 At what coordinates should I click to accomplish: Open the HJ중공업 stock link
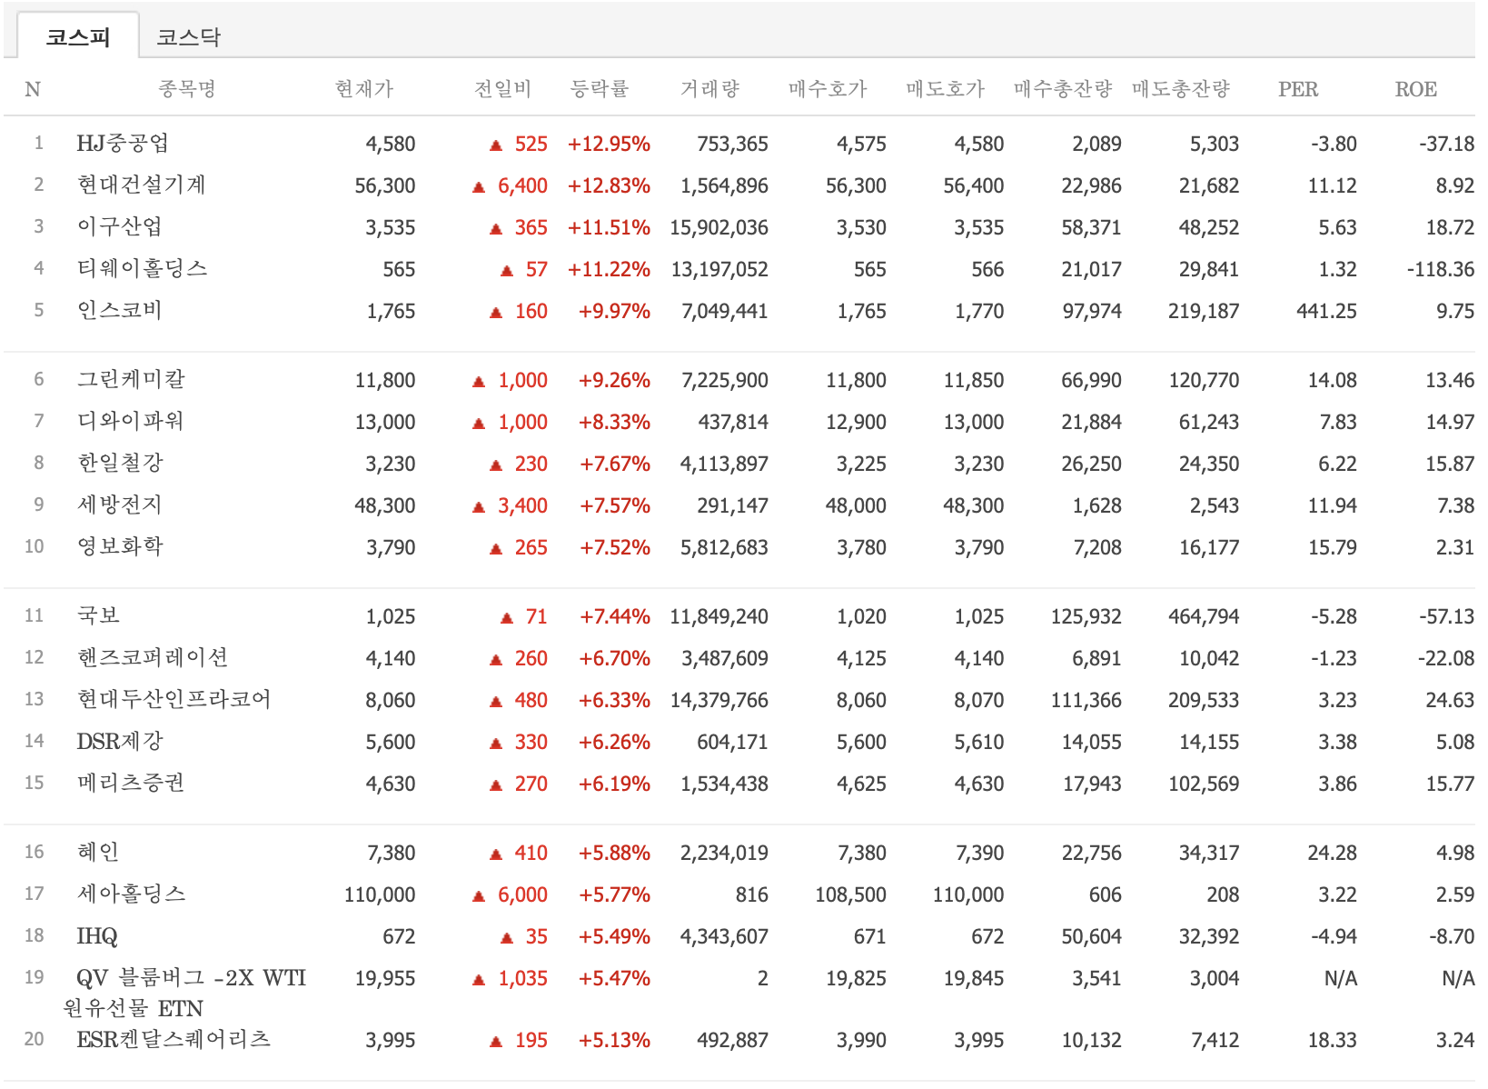tap(123, 143)
